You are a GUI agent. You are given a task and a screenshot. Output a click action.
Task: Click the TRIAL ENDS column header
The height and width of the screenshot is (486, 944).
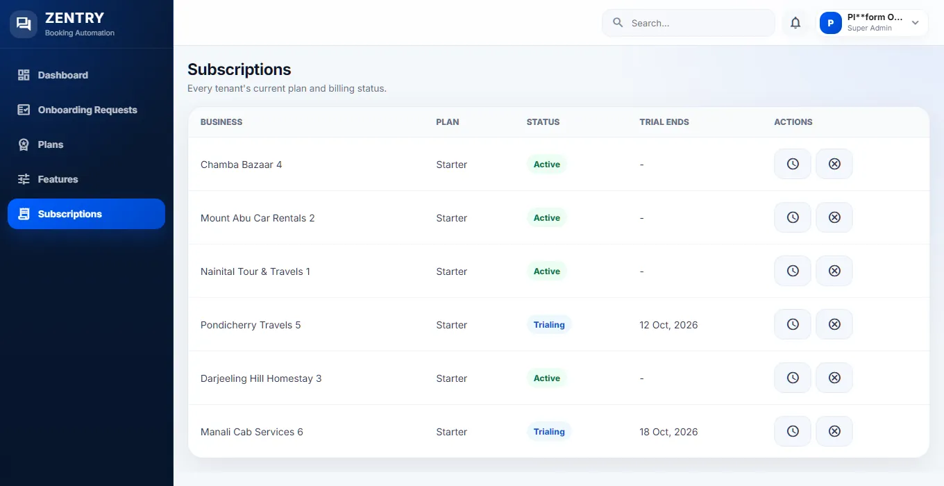[x=664, y=121]
